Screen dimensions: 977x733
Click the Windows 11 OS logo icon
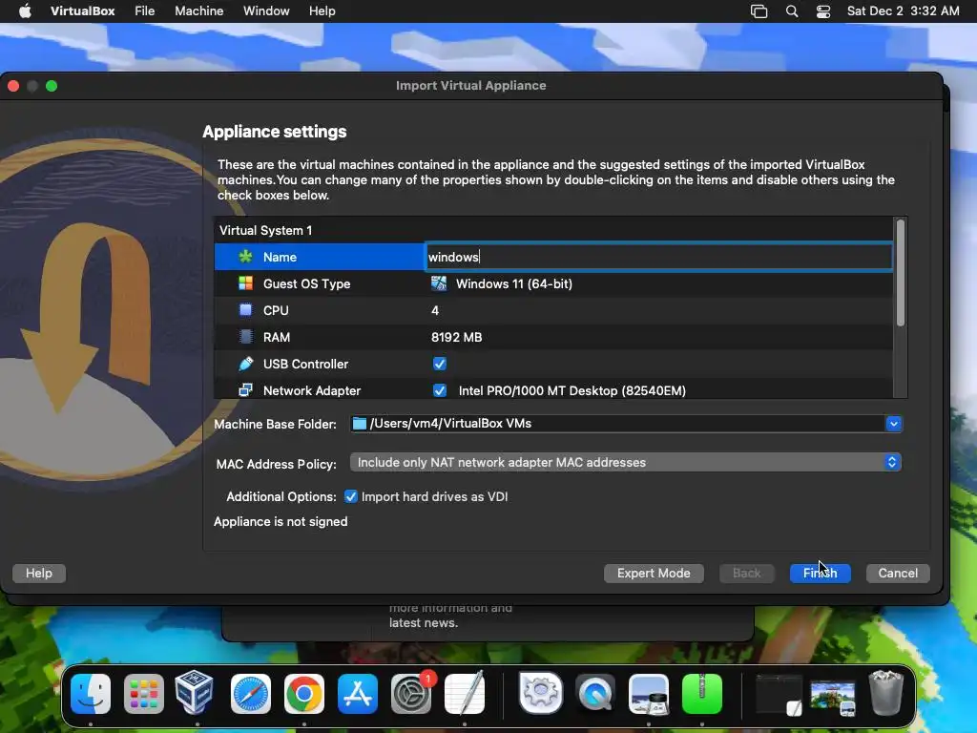coord(439,283)
